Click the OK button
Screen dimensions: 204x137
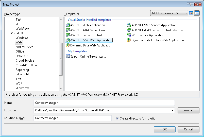[x=164, y=129]
